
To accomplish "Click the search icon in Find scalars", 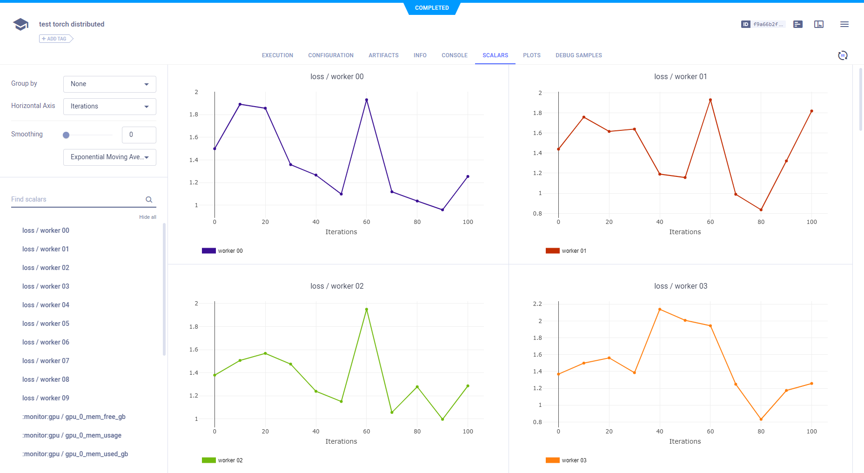I will 148,199.
